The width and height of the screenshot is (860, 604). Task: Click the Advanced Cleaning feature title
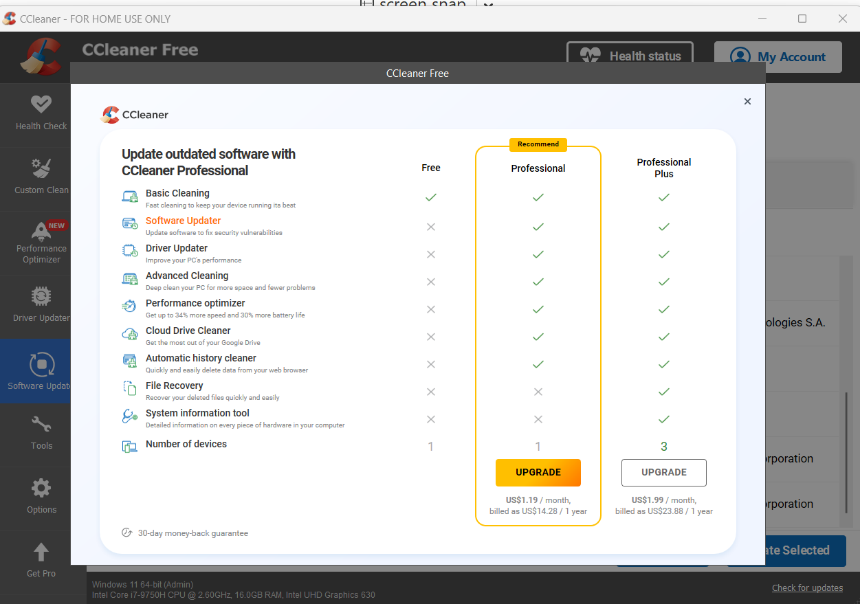187,276
